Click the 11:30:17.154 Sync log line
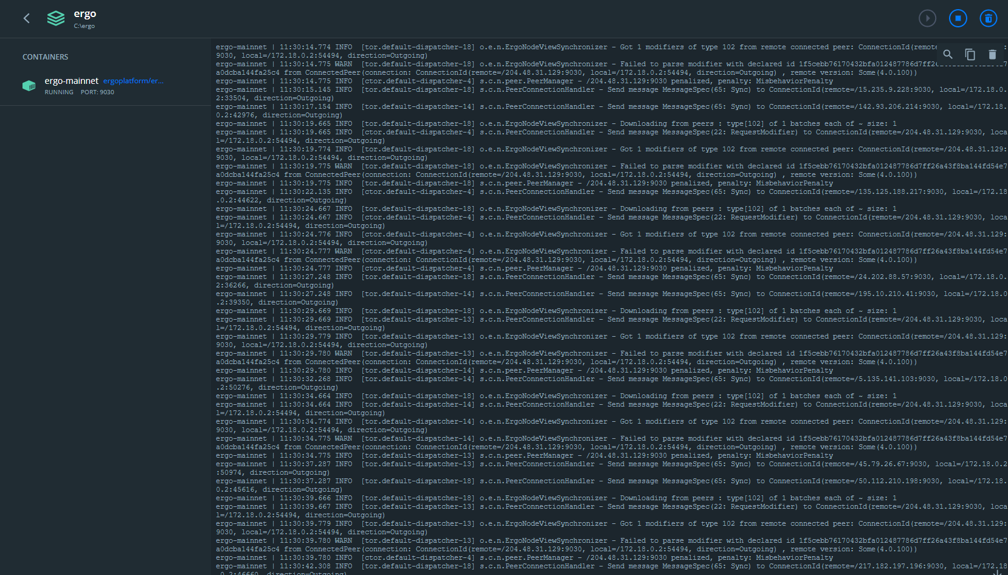Screen dimensions: 1008x575 611,111
